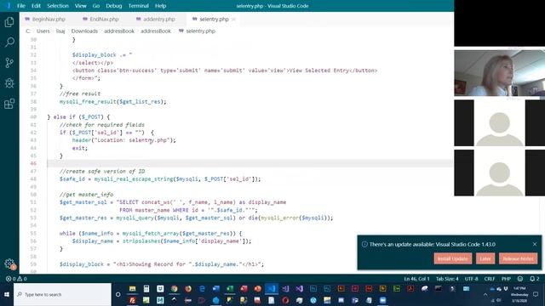The width and height of the screenshot is (545, 306).
Task: Open the Go menu
Action: click(x=96, y=6)
